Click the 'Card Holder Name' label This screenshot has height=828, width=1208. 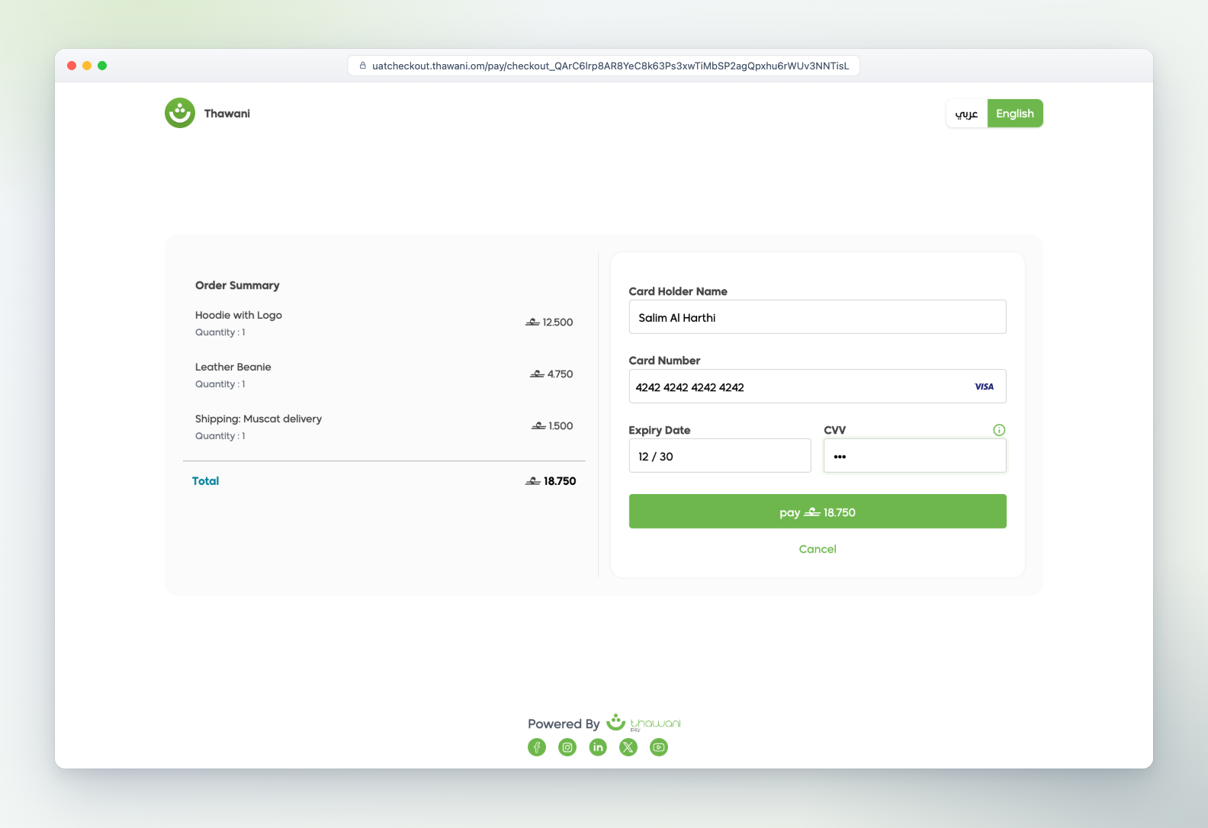678,291
